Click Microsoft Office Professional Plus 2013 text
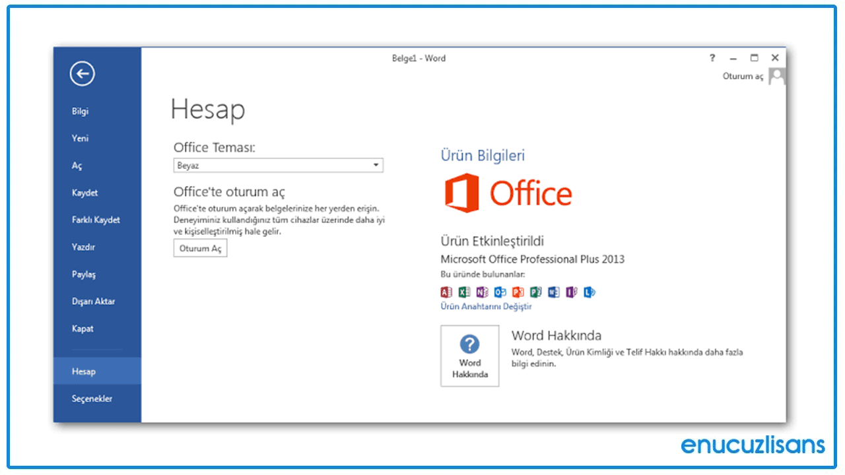Viewport: 845px width, 475px height. (533, 259)
